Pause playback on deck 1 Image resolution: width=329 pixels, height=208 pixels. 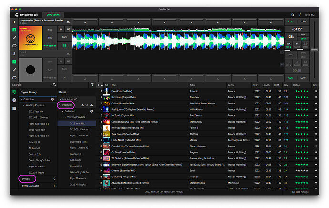65,45
